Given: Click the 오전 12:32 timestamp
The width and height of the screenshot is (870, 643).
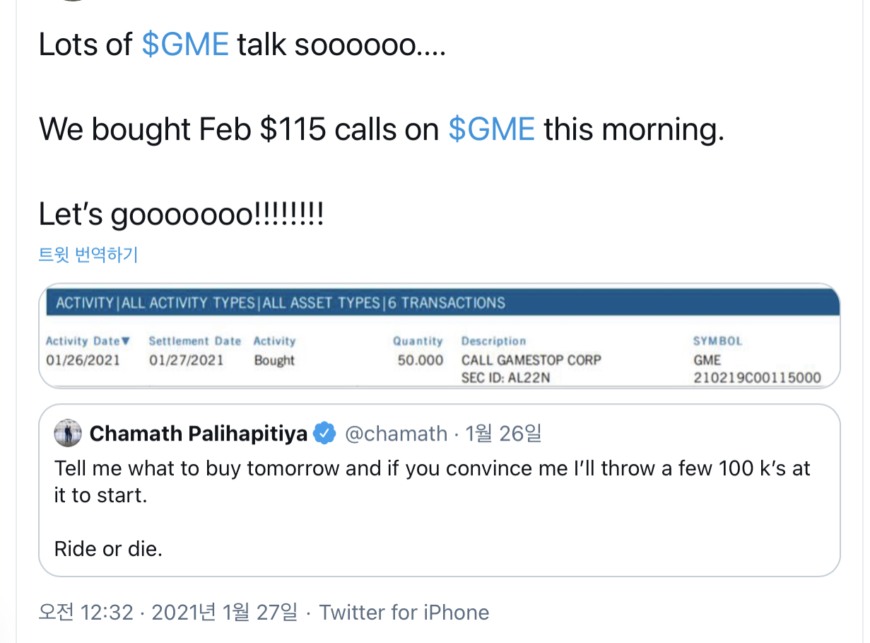Looking at the screenshot, I should coord(86,612).
